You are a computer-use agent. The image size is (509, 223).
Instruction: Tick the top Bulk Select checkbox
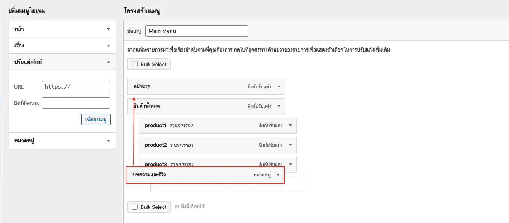coord(135,64)
